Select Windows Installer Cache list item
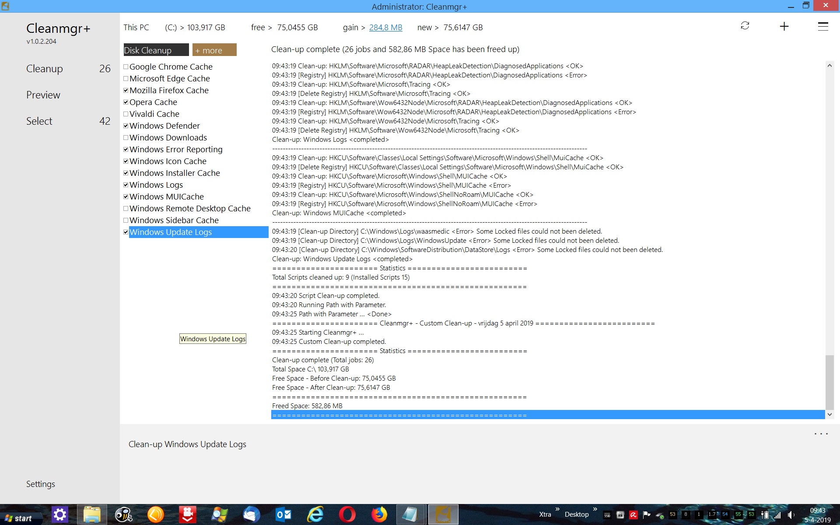840x525 pixels. click(175, 173)
